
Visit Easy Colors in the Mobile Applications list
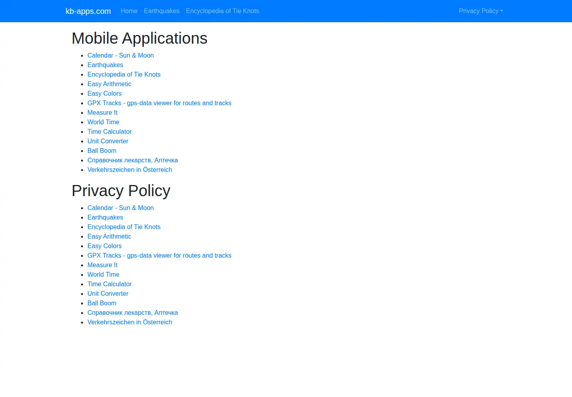pos(104,94)
